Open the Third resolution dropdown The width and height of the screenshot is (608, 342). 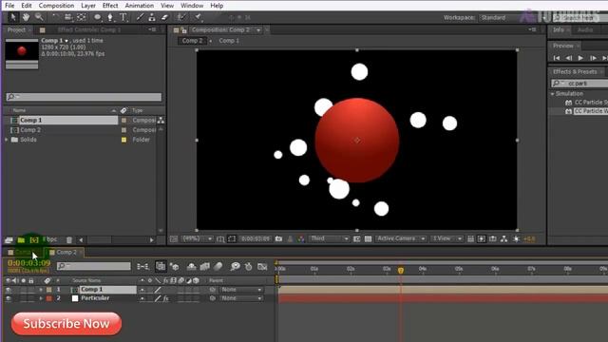coord(330,238)
